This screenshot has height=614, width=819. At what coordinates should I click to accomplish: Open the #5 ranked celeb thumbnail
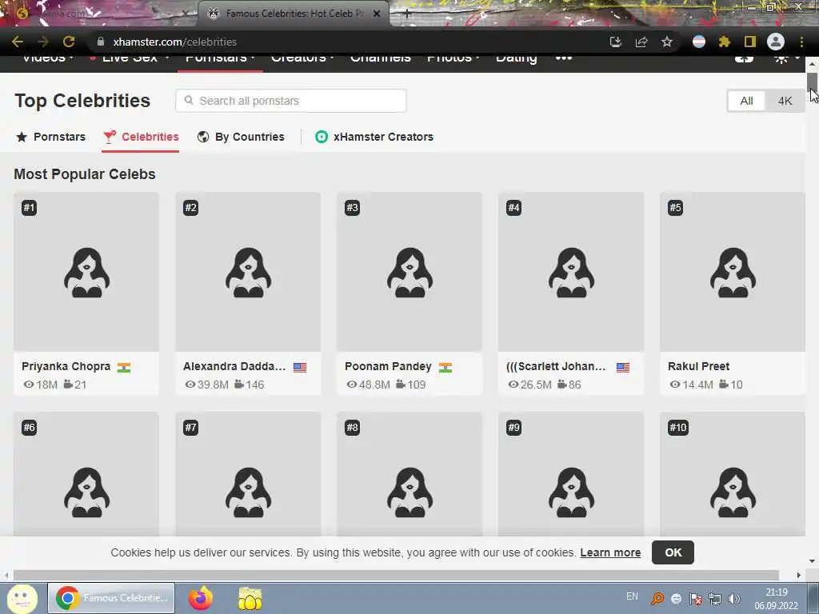point(733,272)
